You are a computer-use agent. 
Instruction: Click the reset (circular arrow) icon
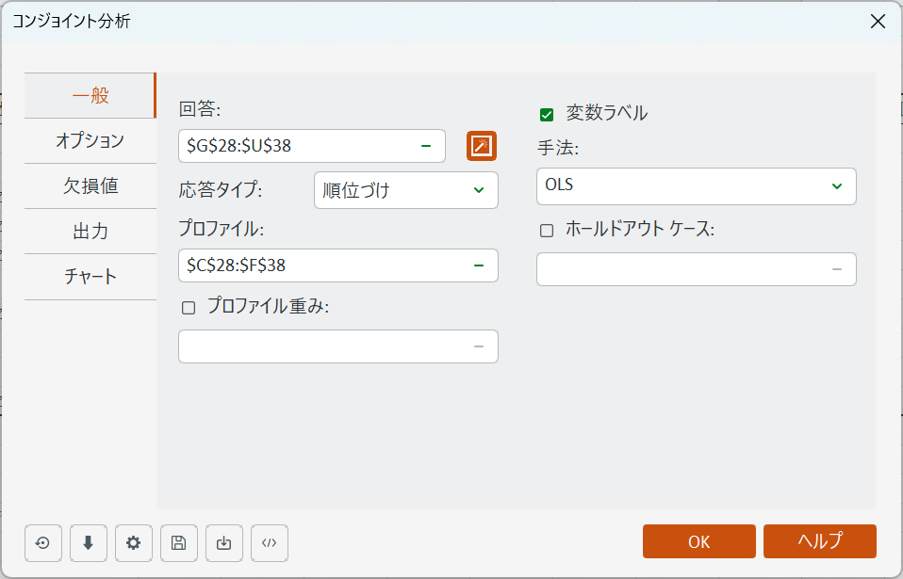click(x=43, y=543)
